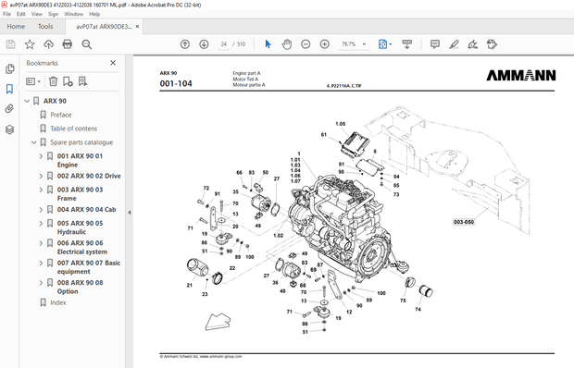Activate the Hand pan tool
This screenshot has height=368, width=574.
pos(287,44)
